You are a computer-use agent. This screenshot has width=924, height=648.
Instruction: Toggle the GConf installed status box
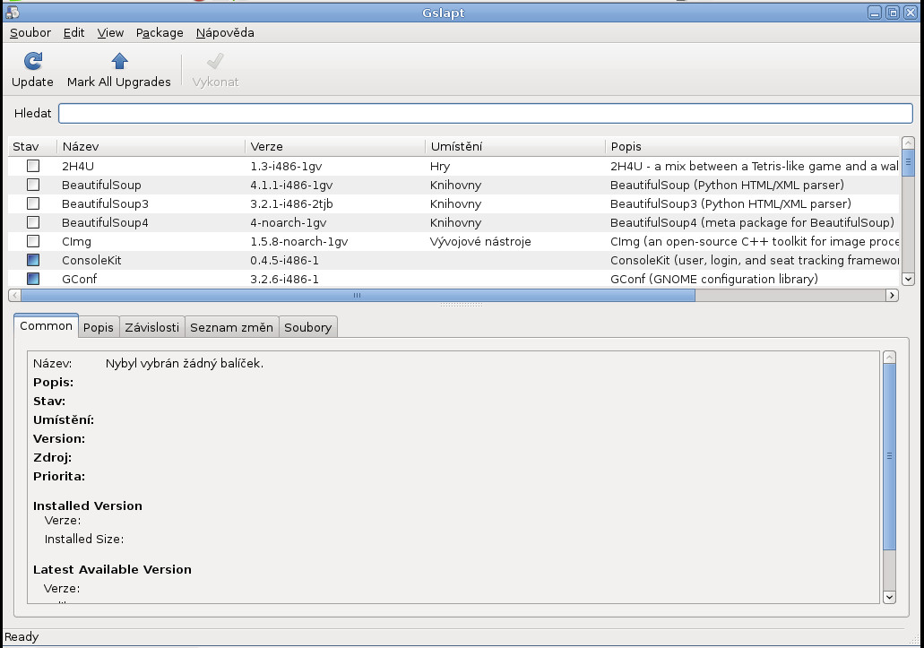click(x=33, y=279)
